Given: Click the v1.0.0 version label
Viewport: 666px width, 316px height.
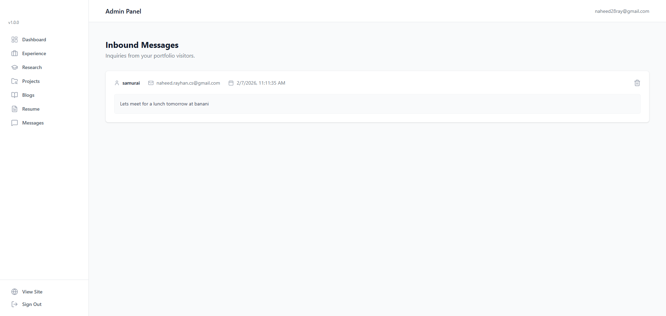Looking at the screenshot, I should point(14,22).
